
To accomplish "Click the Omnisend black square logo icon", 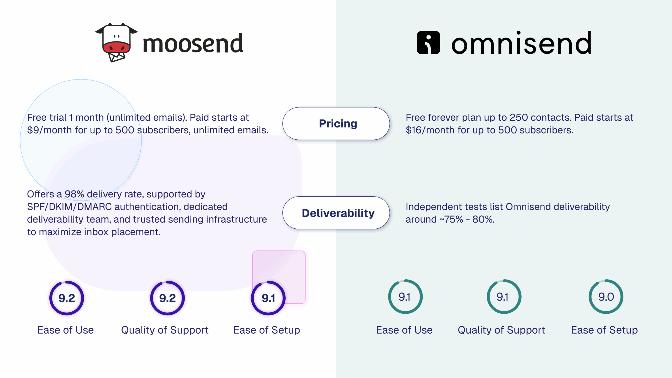I will pyautogui.click(x=428, y=43).
